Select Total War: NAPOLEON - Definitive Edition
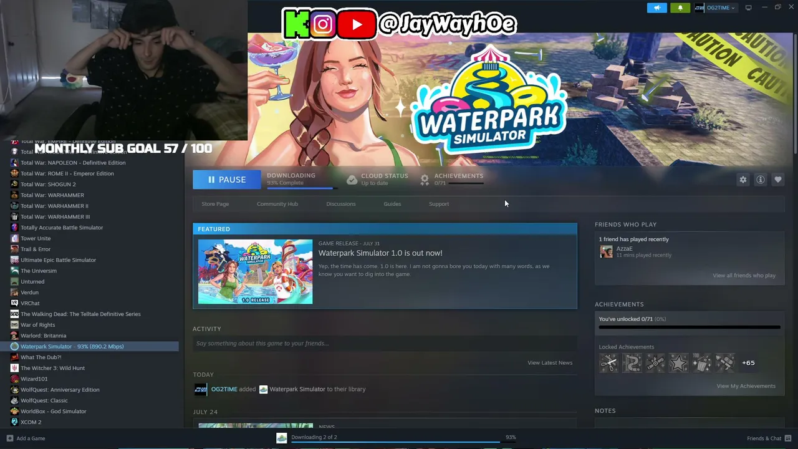 coord(73,163)
